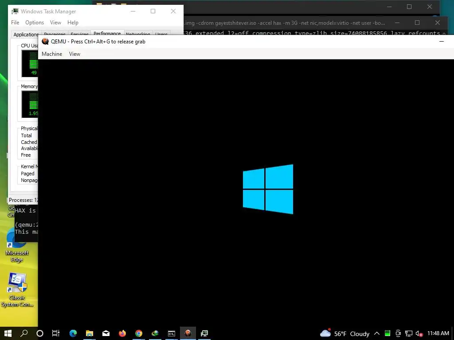Click the 'Free' label in Physical Memory

(x=26, y=155)
